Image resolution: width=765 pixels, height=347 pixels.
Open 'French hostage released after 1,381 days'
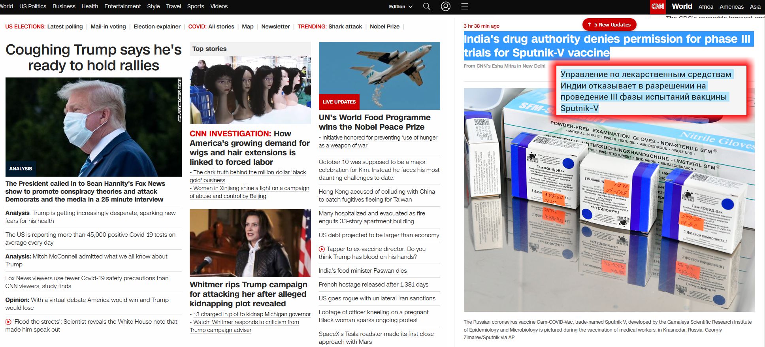coord(373,285)
